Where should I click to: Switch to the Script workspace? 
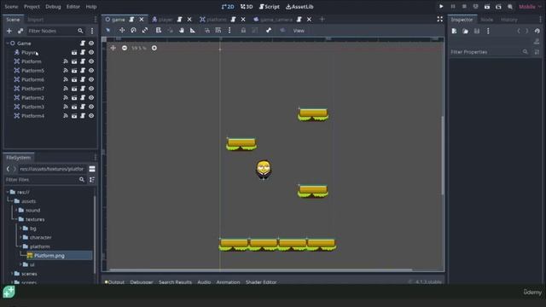270,7
